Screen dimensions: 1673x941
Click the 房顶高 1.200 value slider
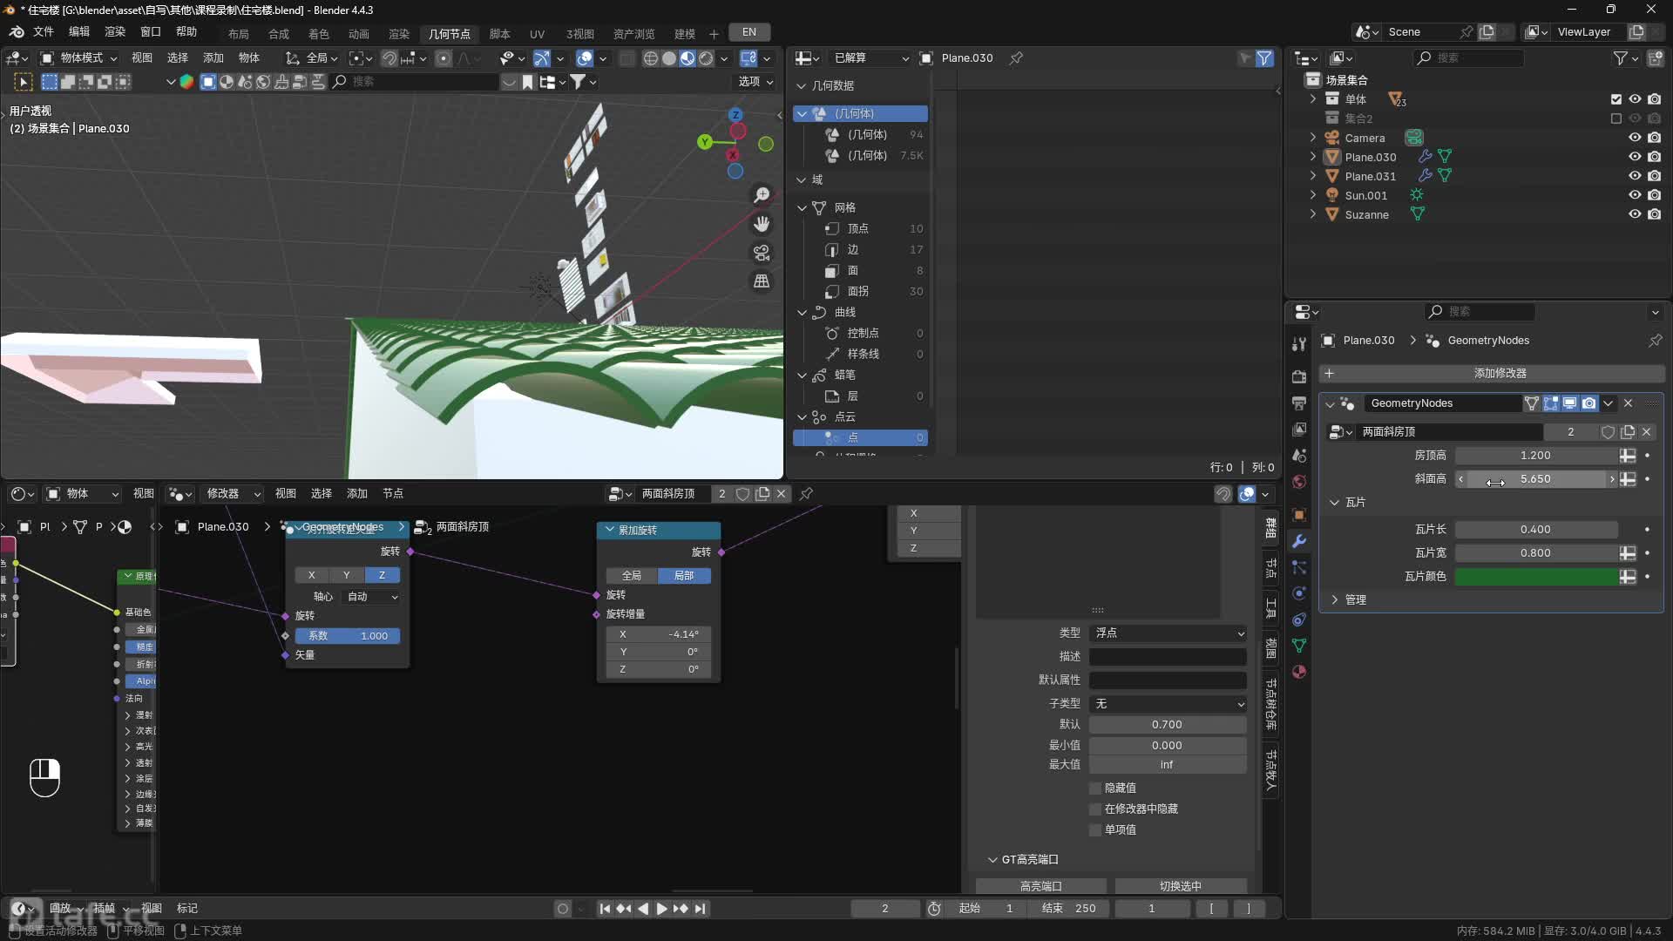1536,456
